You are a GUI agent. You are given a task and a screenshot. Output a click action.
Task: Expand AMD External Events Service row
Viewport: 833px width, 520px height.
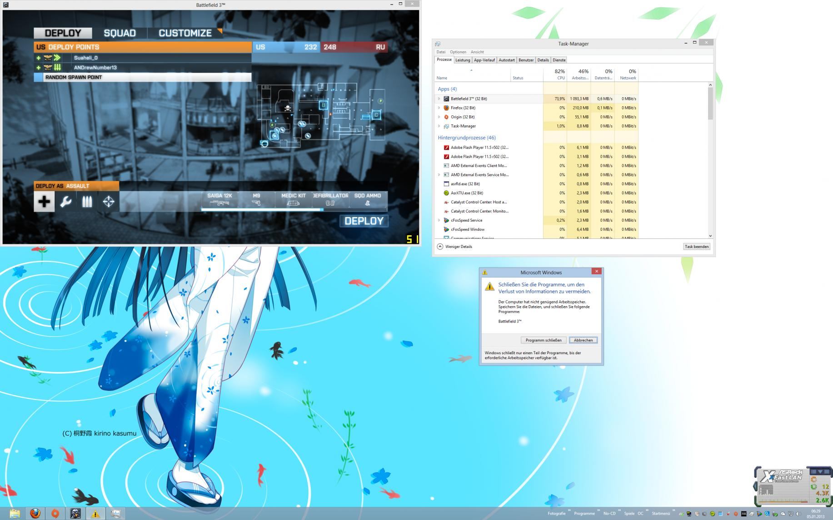pos(439,175)
